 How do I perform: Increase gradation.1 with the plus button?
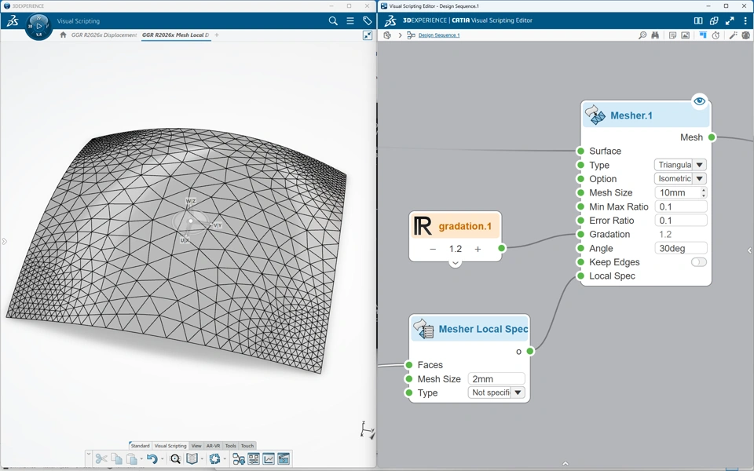point(478,249)
